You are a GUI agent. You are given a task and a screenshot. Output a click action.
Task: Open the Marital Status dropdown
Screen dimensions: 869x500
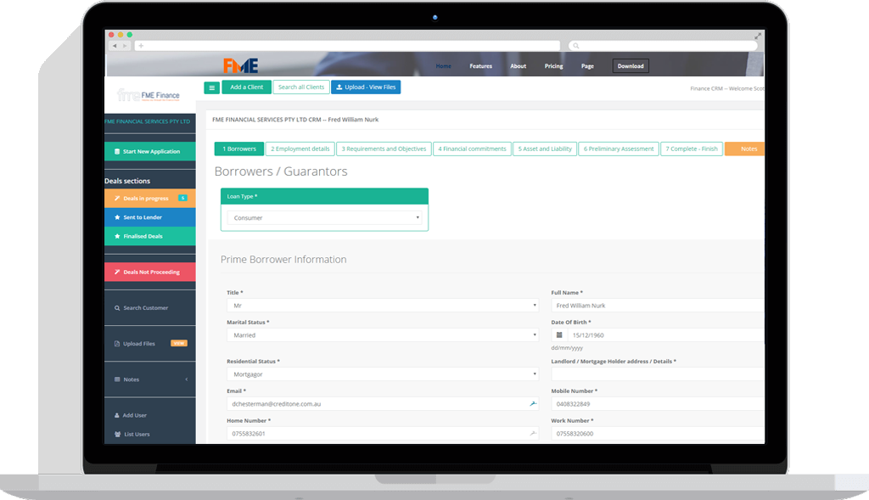click(x=383, y=334)
